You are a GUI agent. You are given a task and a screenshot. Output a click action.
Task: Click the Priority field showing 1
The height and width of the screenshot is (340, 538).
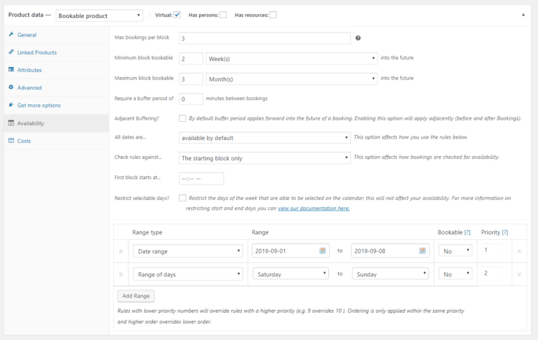tap(492, 250)
